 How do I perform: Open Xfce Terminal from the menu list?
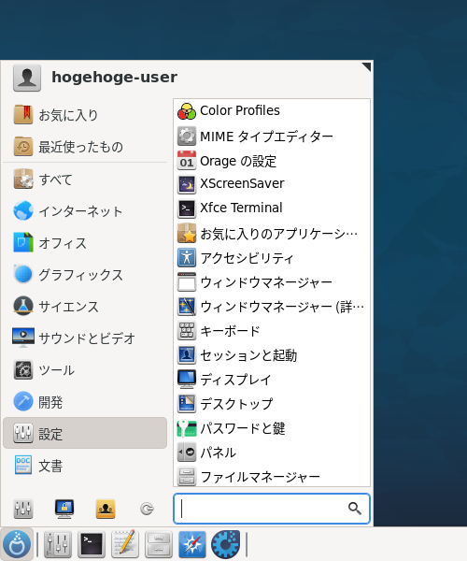click(x=272, y=209)
